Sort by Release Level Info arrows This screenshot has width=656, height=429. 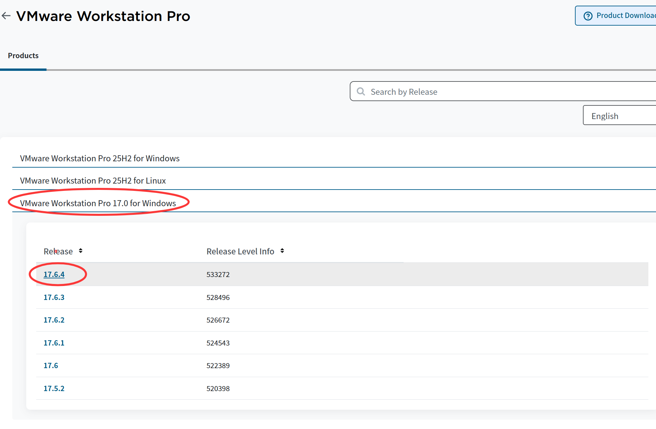tap(282, 251)
